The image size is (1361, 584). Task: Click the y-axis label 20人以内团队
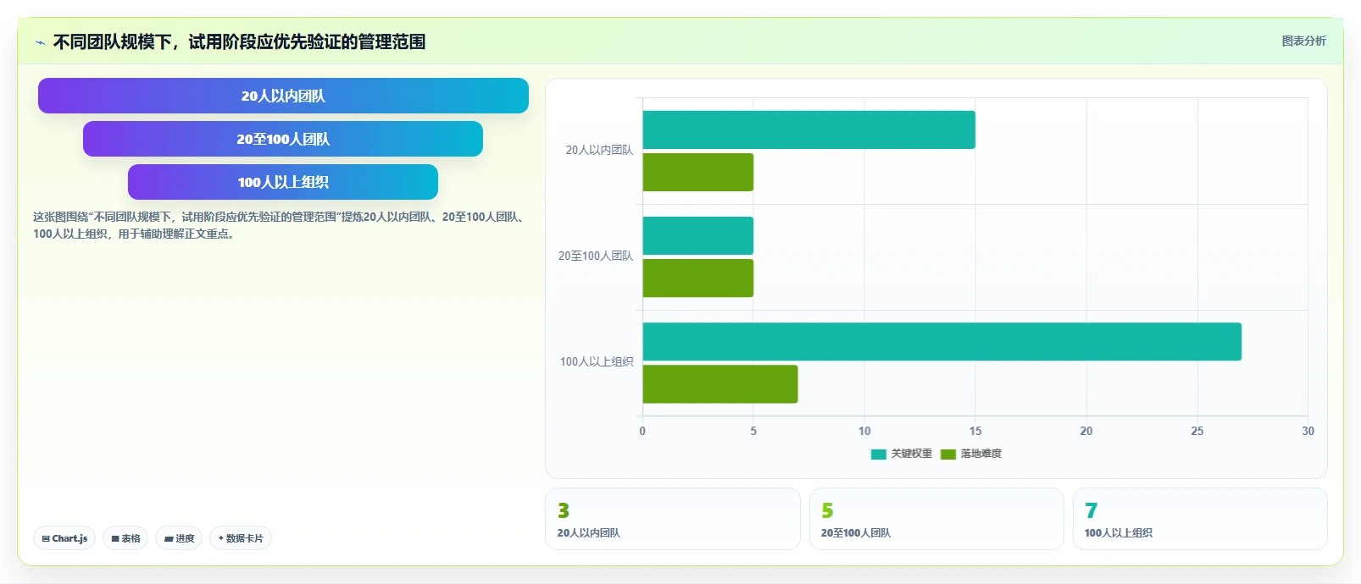tap(599, 150)
